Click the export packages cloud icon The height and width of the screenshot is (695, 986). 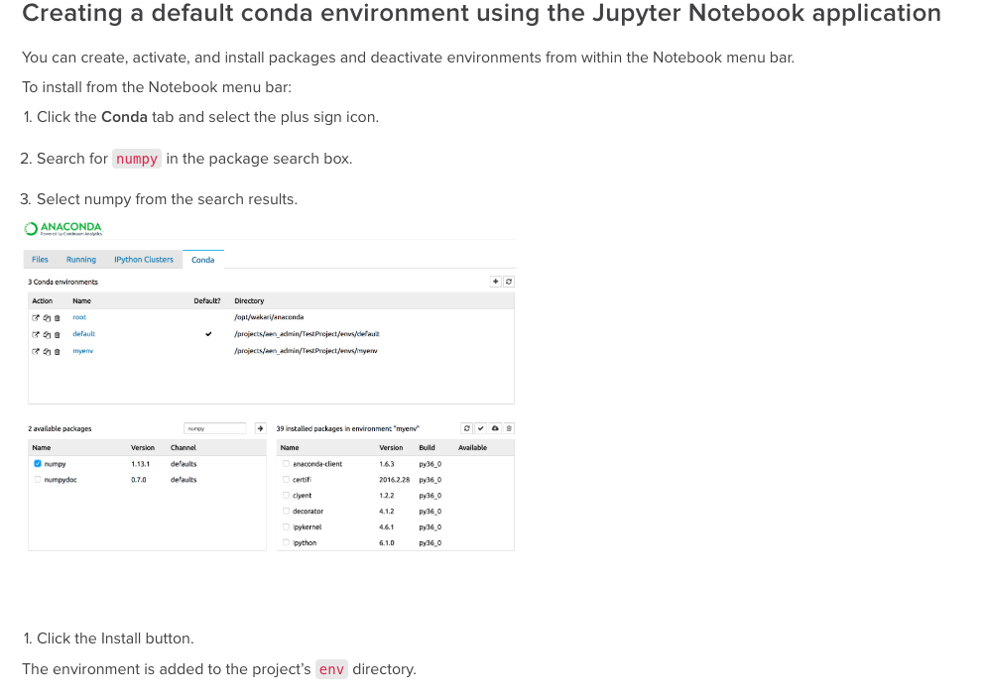pyautogui.click(x=494, y=428)
